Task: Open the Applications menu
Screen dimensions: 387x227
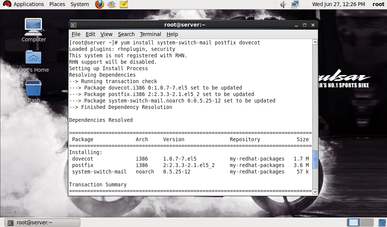Action: (28, 4)
